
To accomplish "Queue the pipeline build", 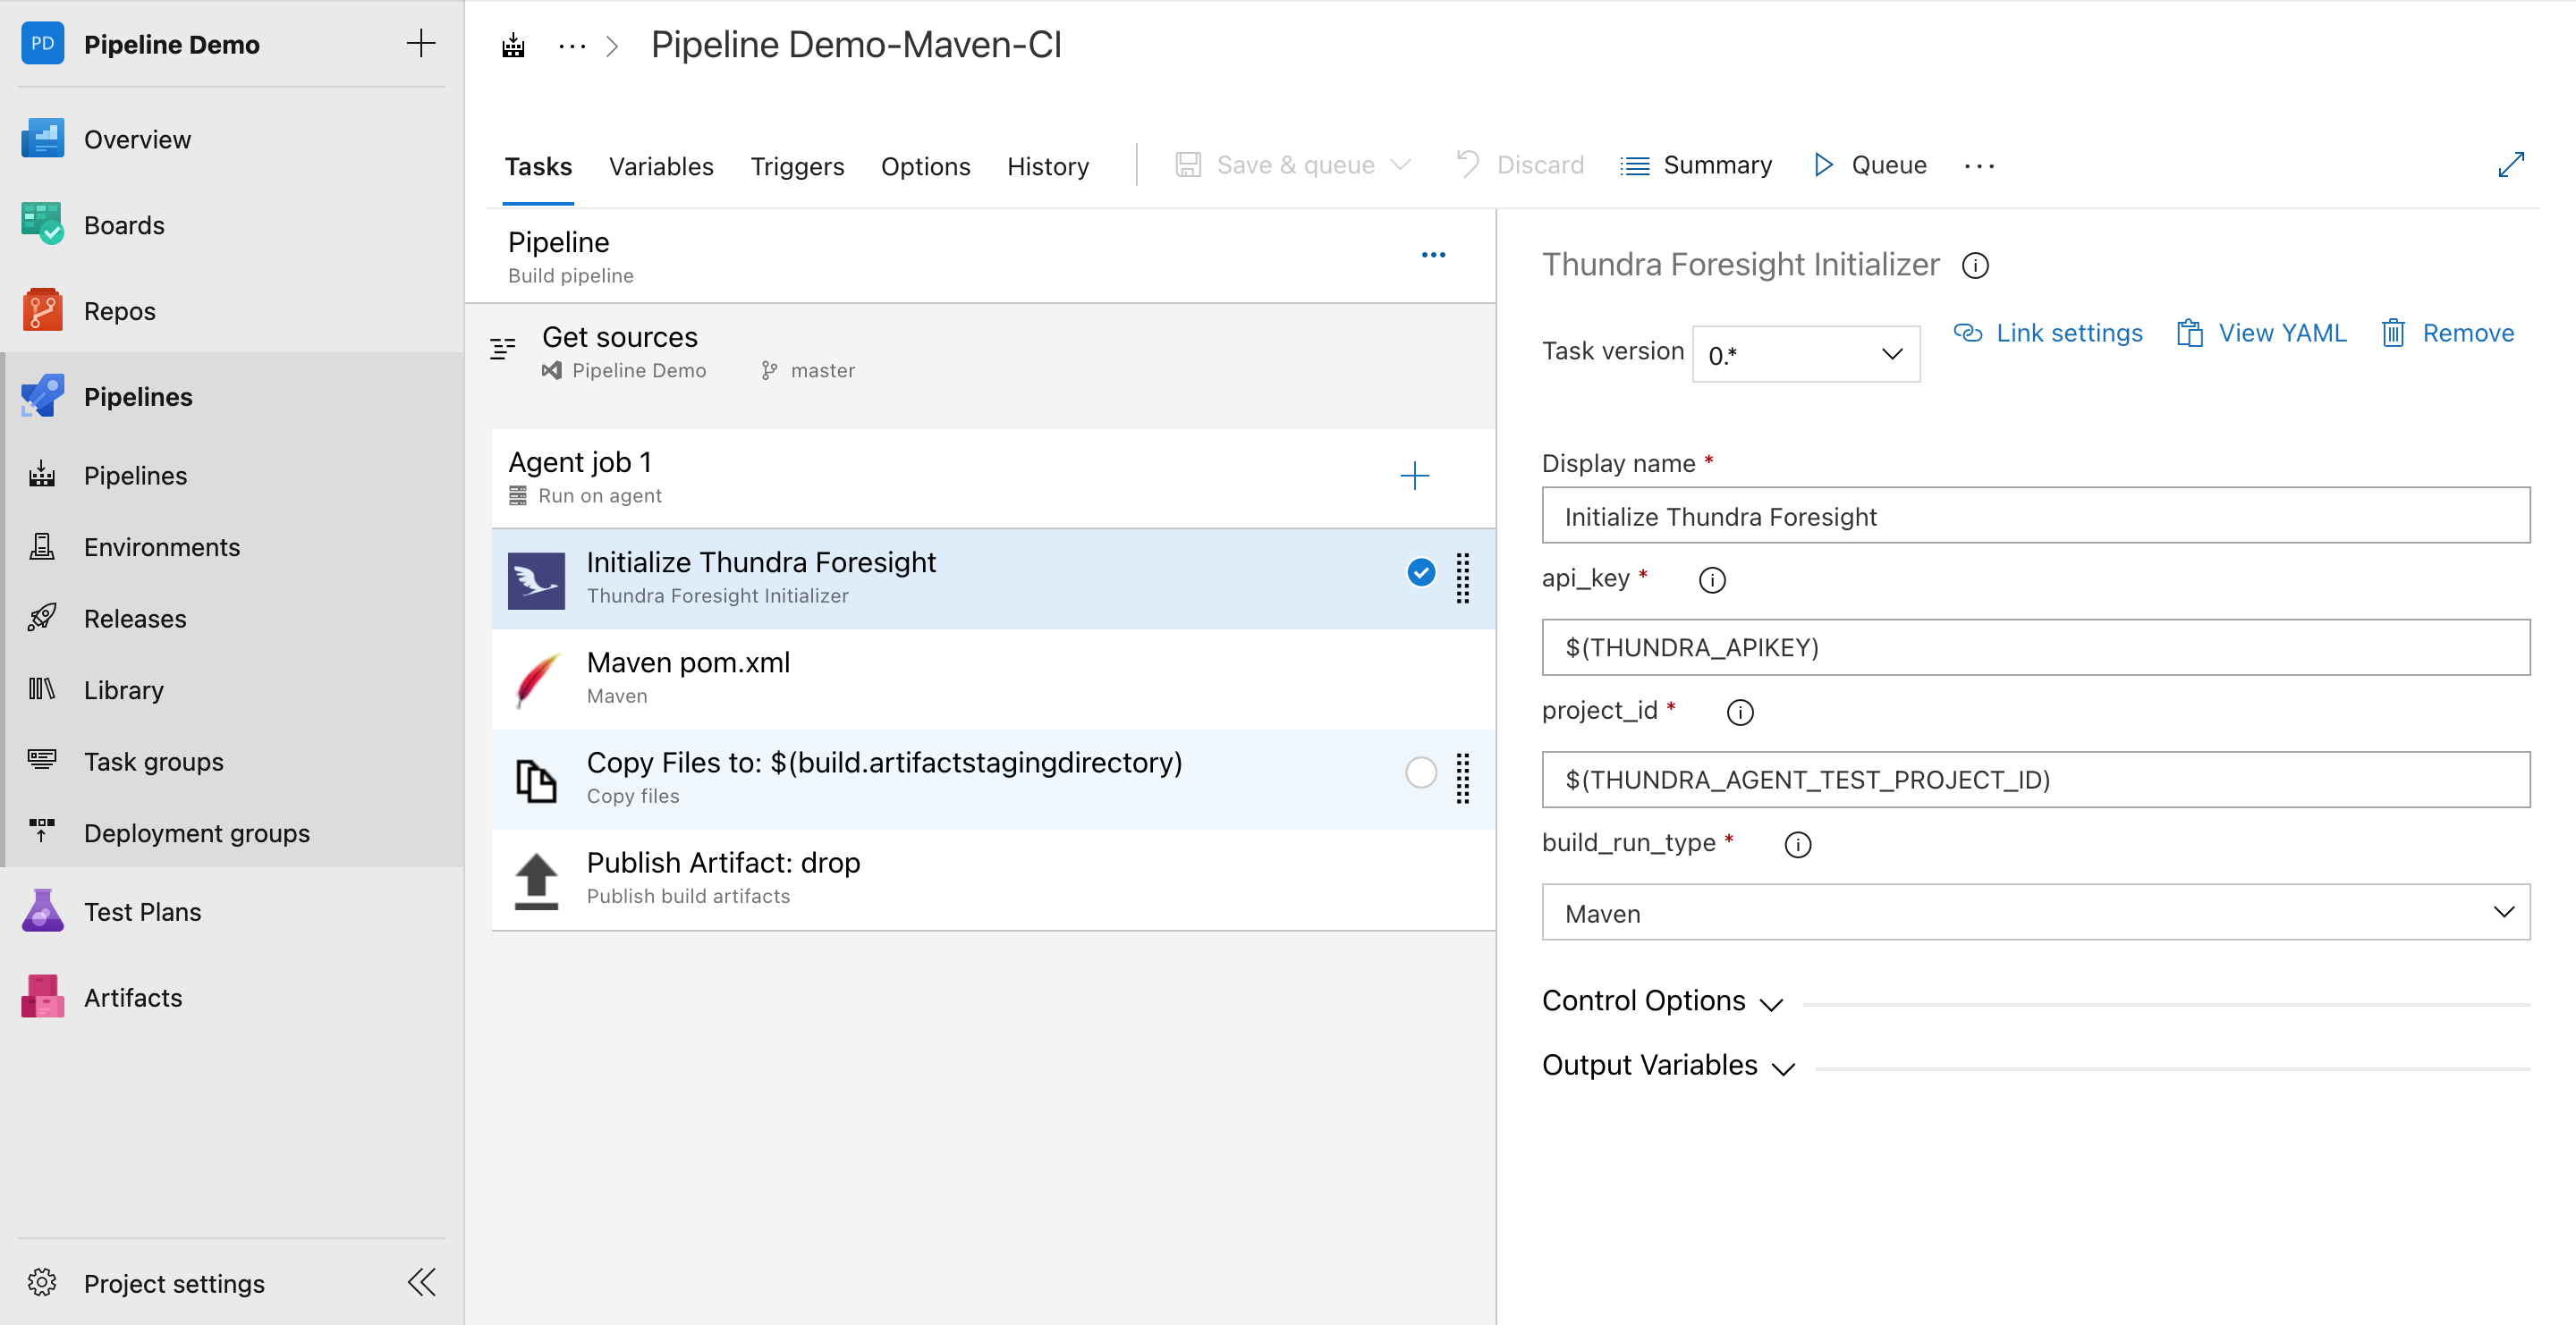I will [x=1869, y=165].
